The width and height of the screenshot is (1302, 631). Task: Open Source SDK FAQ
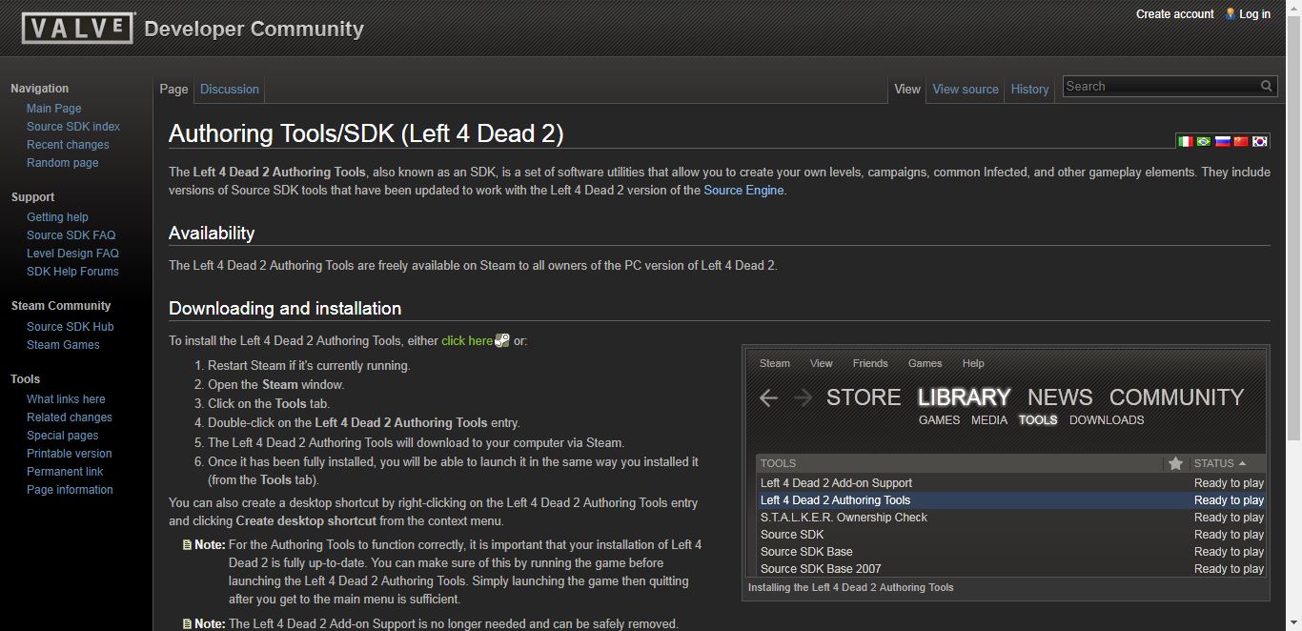(71, 235)
